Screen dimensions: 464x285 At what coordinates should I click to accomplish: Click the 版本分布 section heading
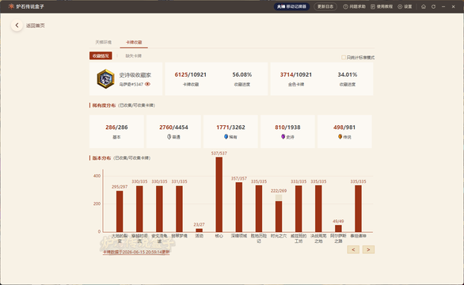(x=101, y=158)
